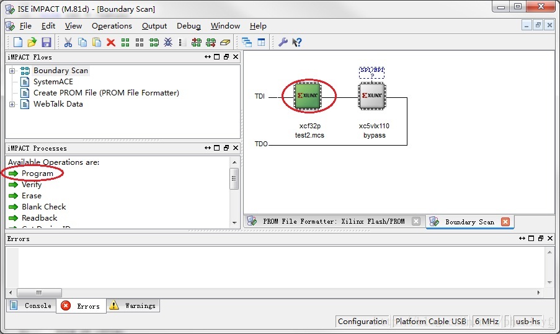Run the Readback operation
This screenshot has height=334, width=560.
tap(39, 218)
